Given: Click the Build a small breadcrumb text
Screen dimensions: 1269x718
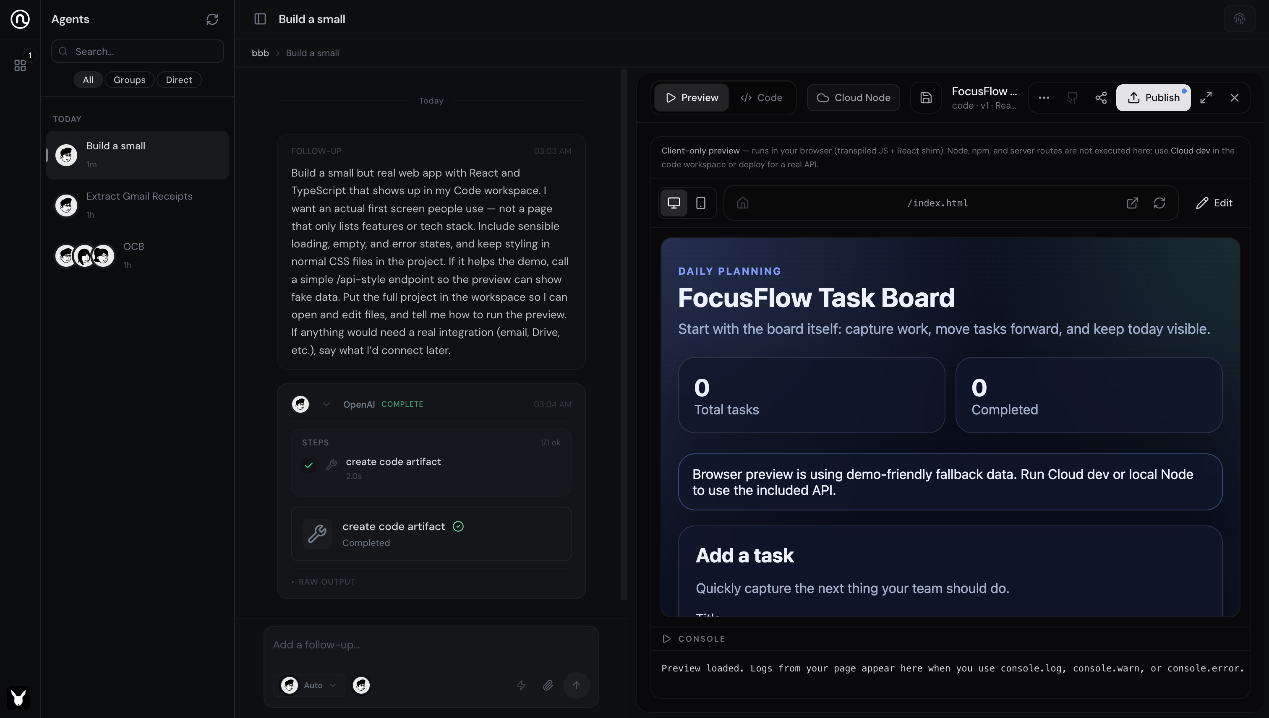Looking at the screenshot, I should click(x=312, y=53).
